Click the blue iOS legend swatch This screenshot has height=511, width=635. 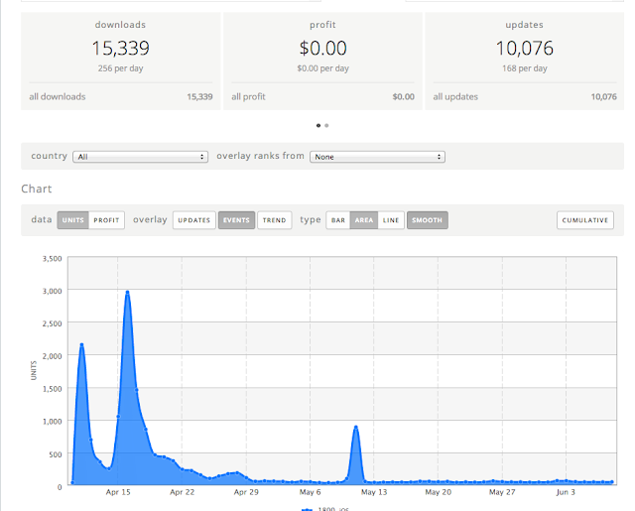click(307, 509)
